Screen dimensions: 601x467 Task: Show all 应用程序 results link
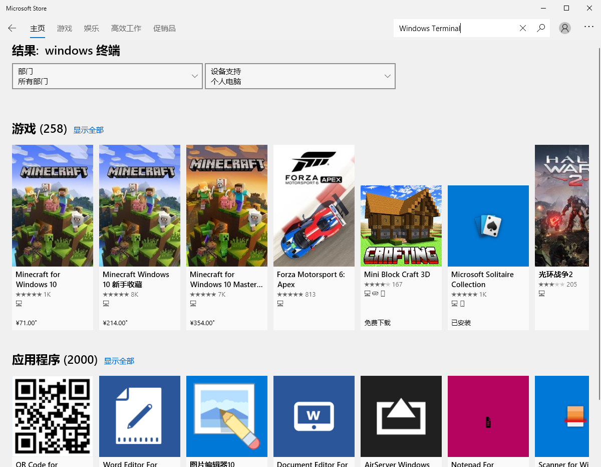pos(119,361)
